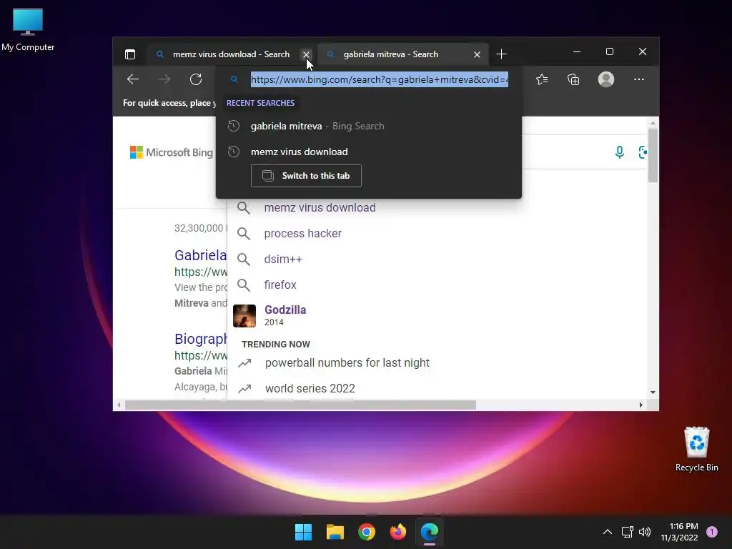Open the Gabriela search result title

[200, 255]
